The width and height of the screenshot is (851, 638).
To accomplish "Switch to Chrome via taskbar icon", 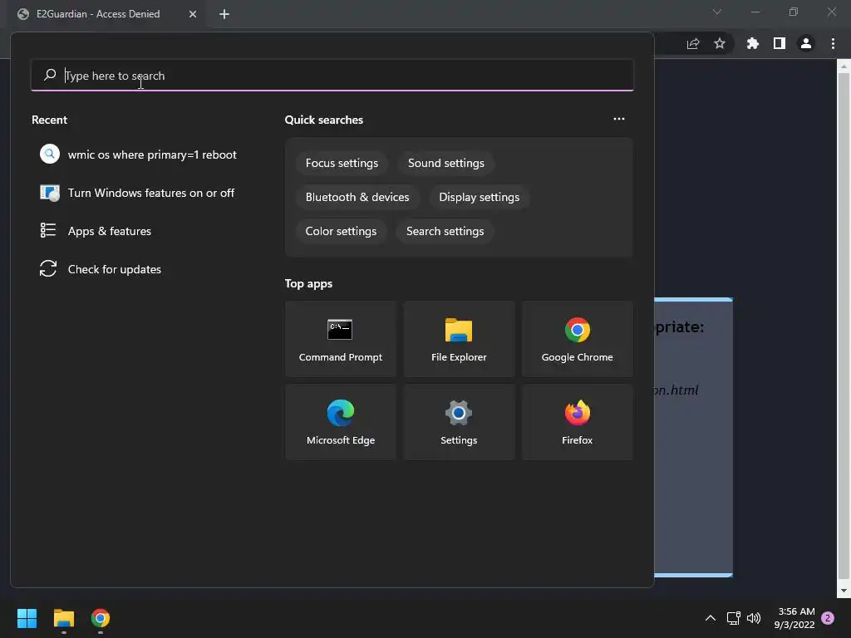I will click(101, 618).
